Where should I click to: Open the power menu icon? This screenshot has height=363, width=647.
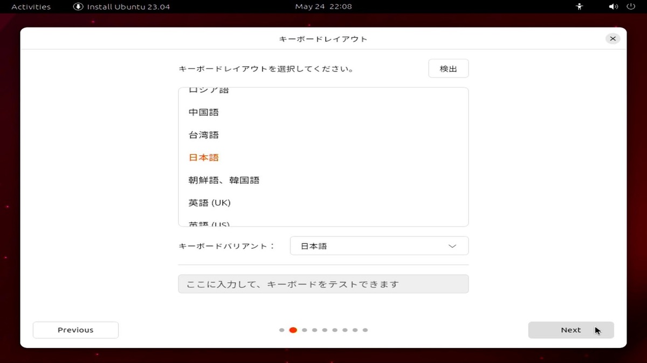[x=631, y=7]
